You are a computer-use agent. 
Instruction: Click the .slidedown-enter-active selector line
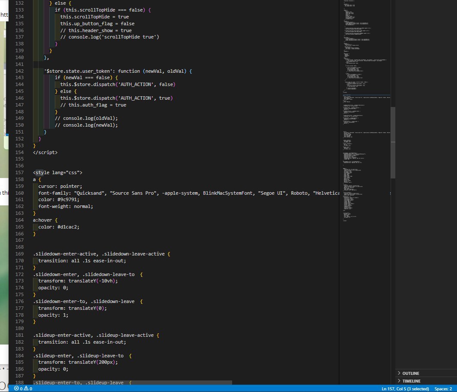pyautogui.click(x=102, y=254)
